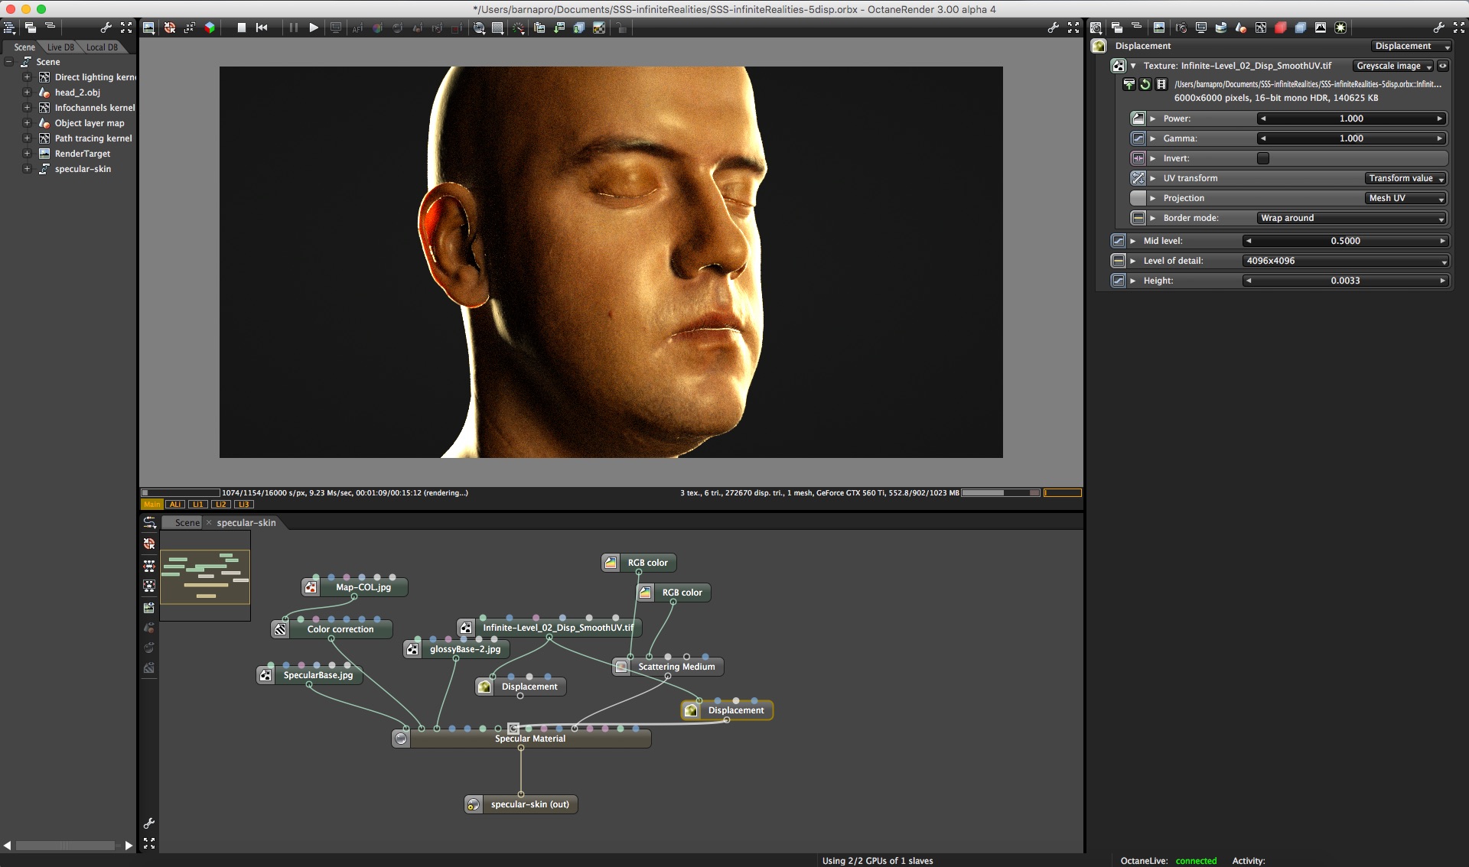Image resolution: width=1469 pixels, height=867 pixels.
Task: Switch to the Scene node graph tab
Action: tap(187, 523)
